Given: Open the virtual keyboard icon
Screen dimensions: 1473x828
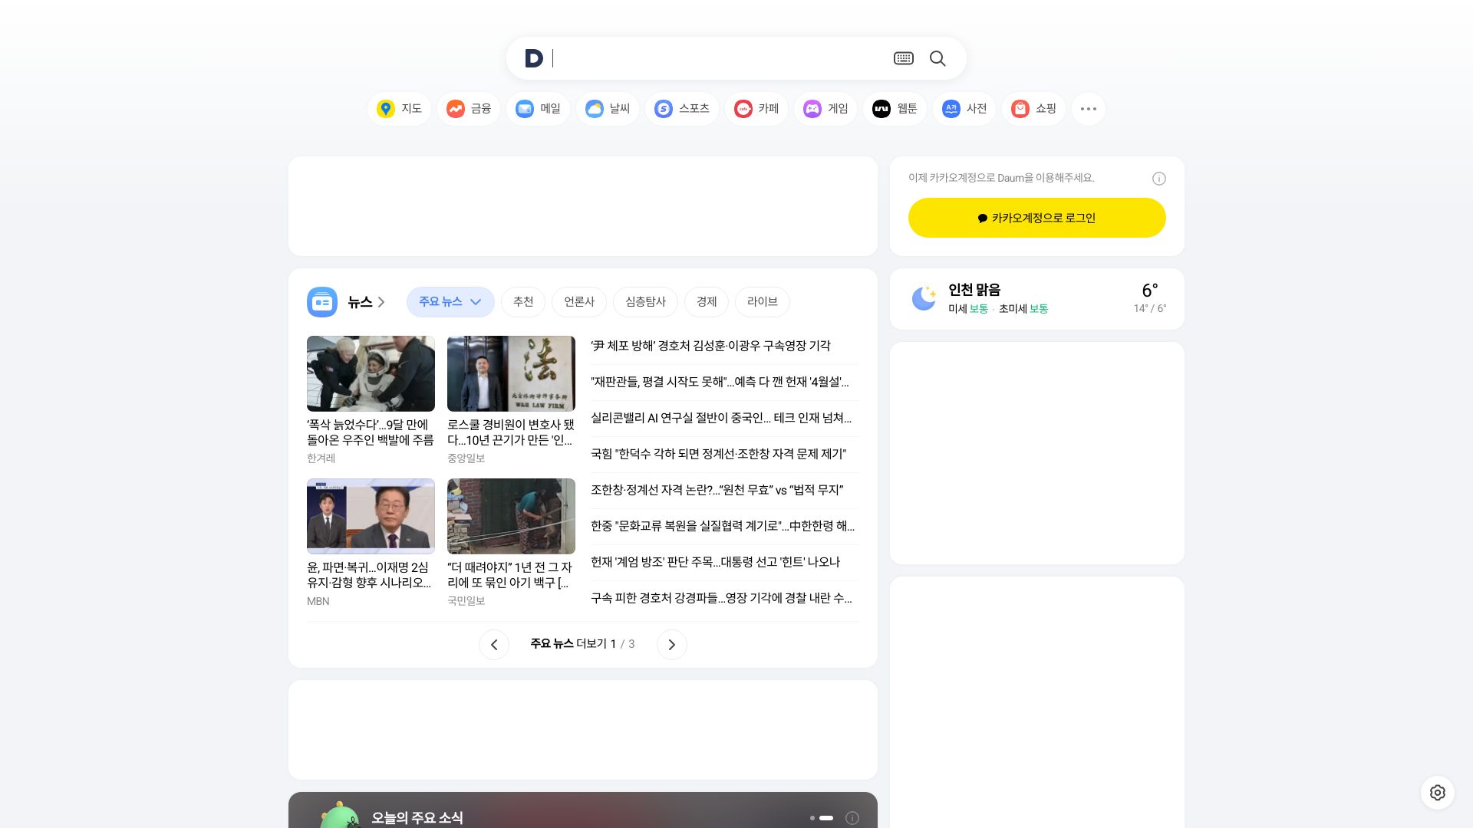Looking at the screenshot, I should pyautogui.click(x=903, y=59).
